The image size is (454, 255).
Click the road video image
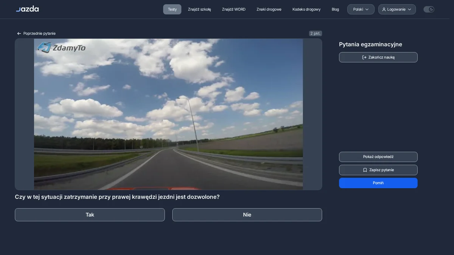(x=168, y=114)
